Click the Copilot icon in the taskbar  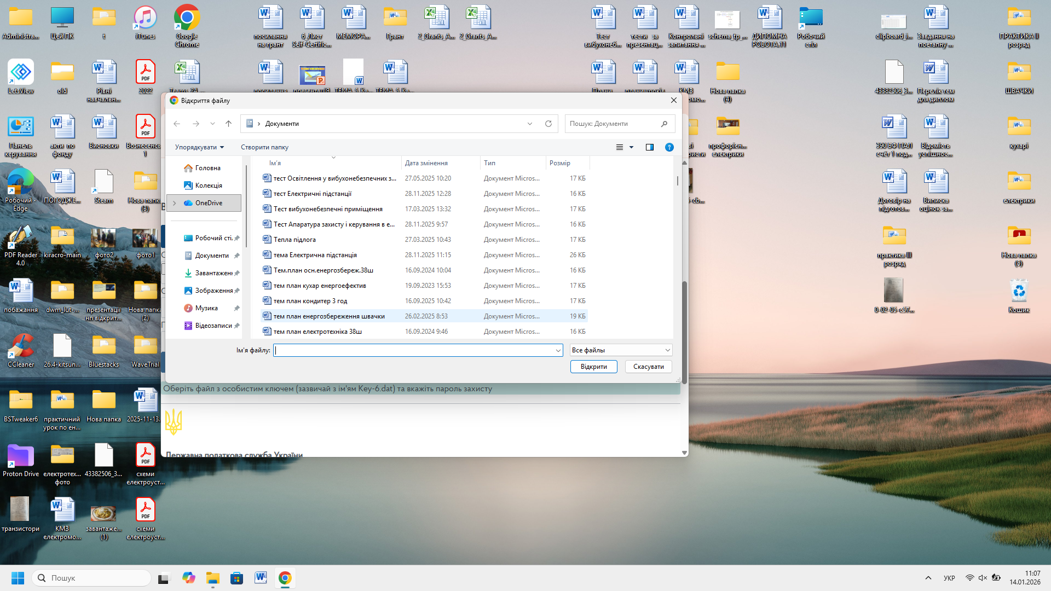click(x=189, y=578)
